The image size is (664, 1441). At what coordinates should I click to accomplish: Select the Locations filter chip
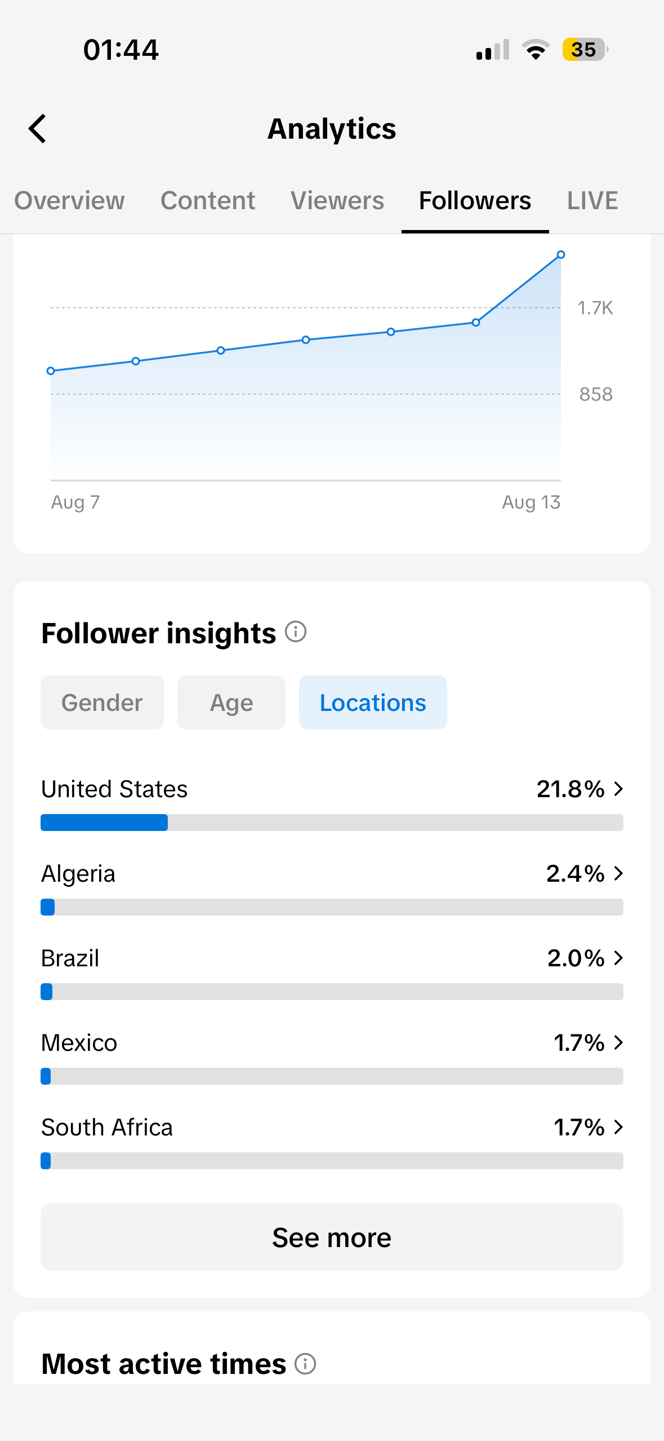click(373, 702)
